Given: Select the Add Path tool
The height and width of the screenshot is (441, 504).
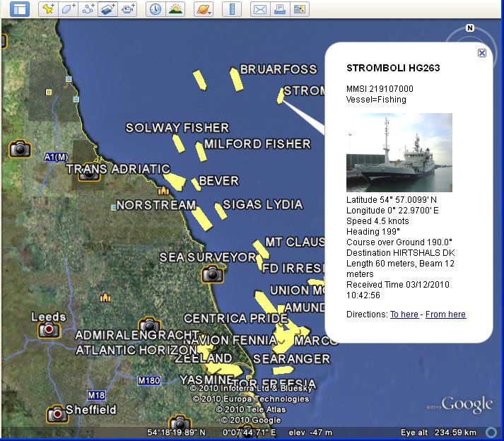Looking at the screenshot, I should tap(88, 8).
